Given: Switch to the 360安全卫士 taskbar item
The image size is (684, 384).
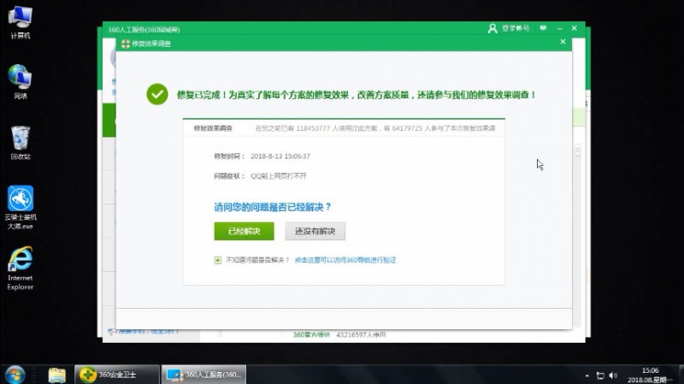Looking at the screenshot, I should pos(117,375).
